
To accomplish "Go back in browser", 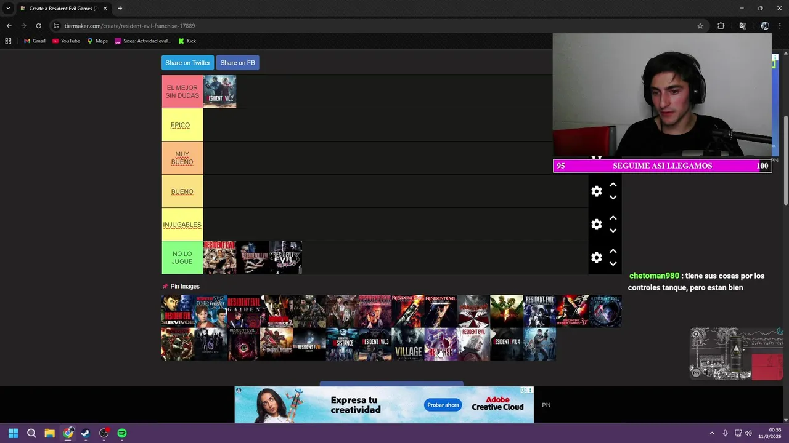I will [x=9, y=26].
